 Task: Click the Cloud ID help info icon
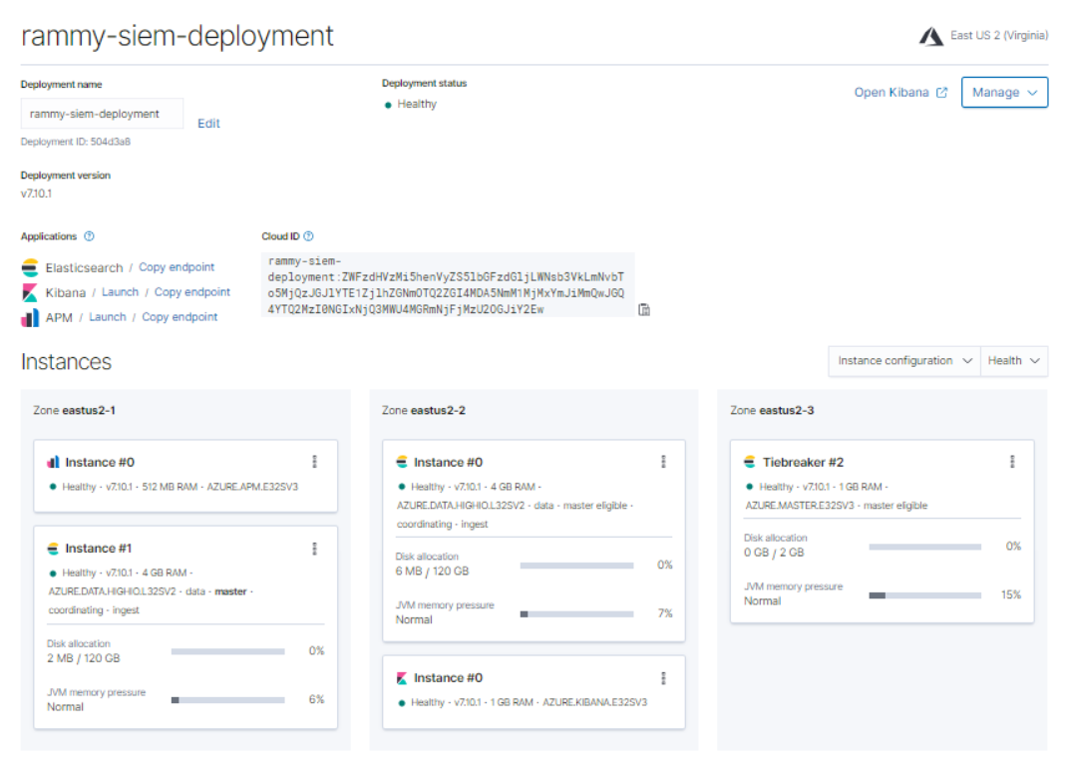308,236
